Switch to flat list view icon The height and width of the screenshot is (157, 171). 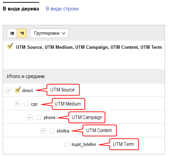[x=12, y=33]
